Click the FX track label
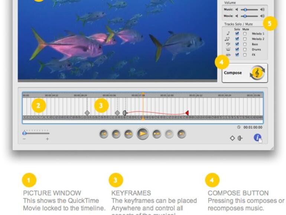 coord(254,55)
